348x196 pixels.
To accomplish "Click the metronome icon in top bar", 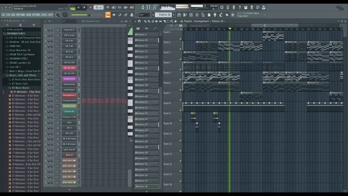I will click(x=108, y=8).
